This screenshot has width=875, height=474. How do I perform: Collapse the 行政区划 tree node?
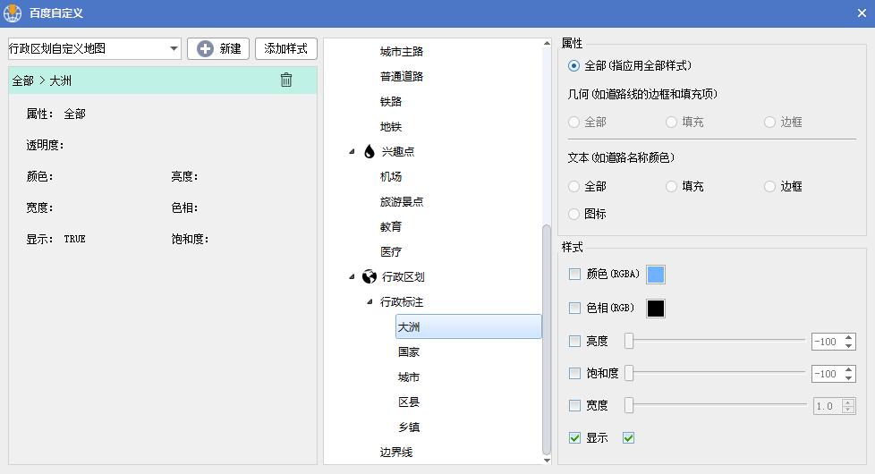coord(352,276)
